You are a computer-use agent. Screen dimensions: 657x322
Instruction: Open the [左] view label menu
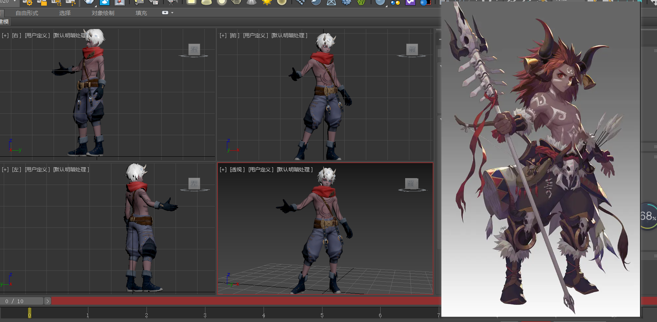(17, 170)
